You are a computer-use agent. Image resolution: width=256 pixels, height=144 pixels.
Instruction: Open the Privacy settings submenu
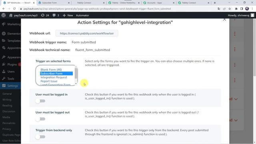[x=6, y=129]
